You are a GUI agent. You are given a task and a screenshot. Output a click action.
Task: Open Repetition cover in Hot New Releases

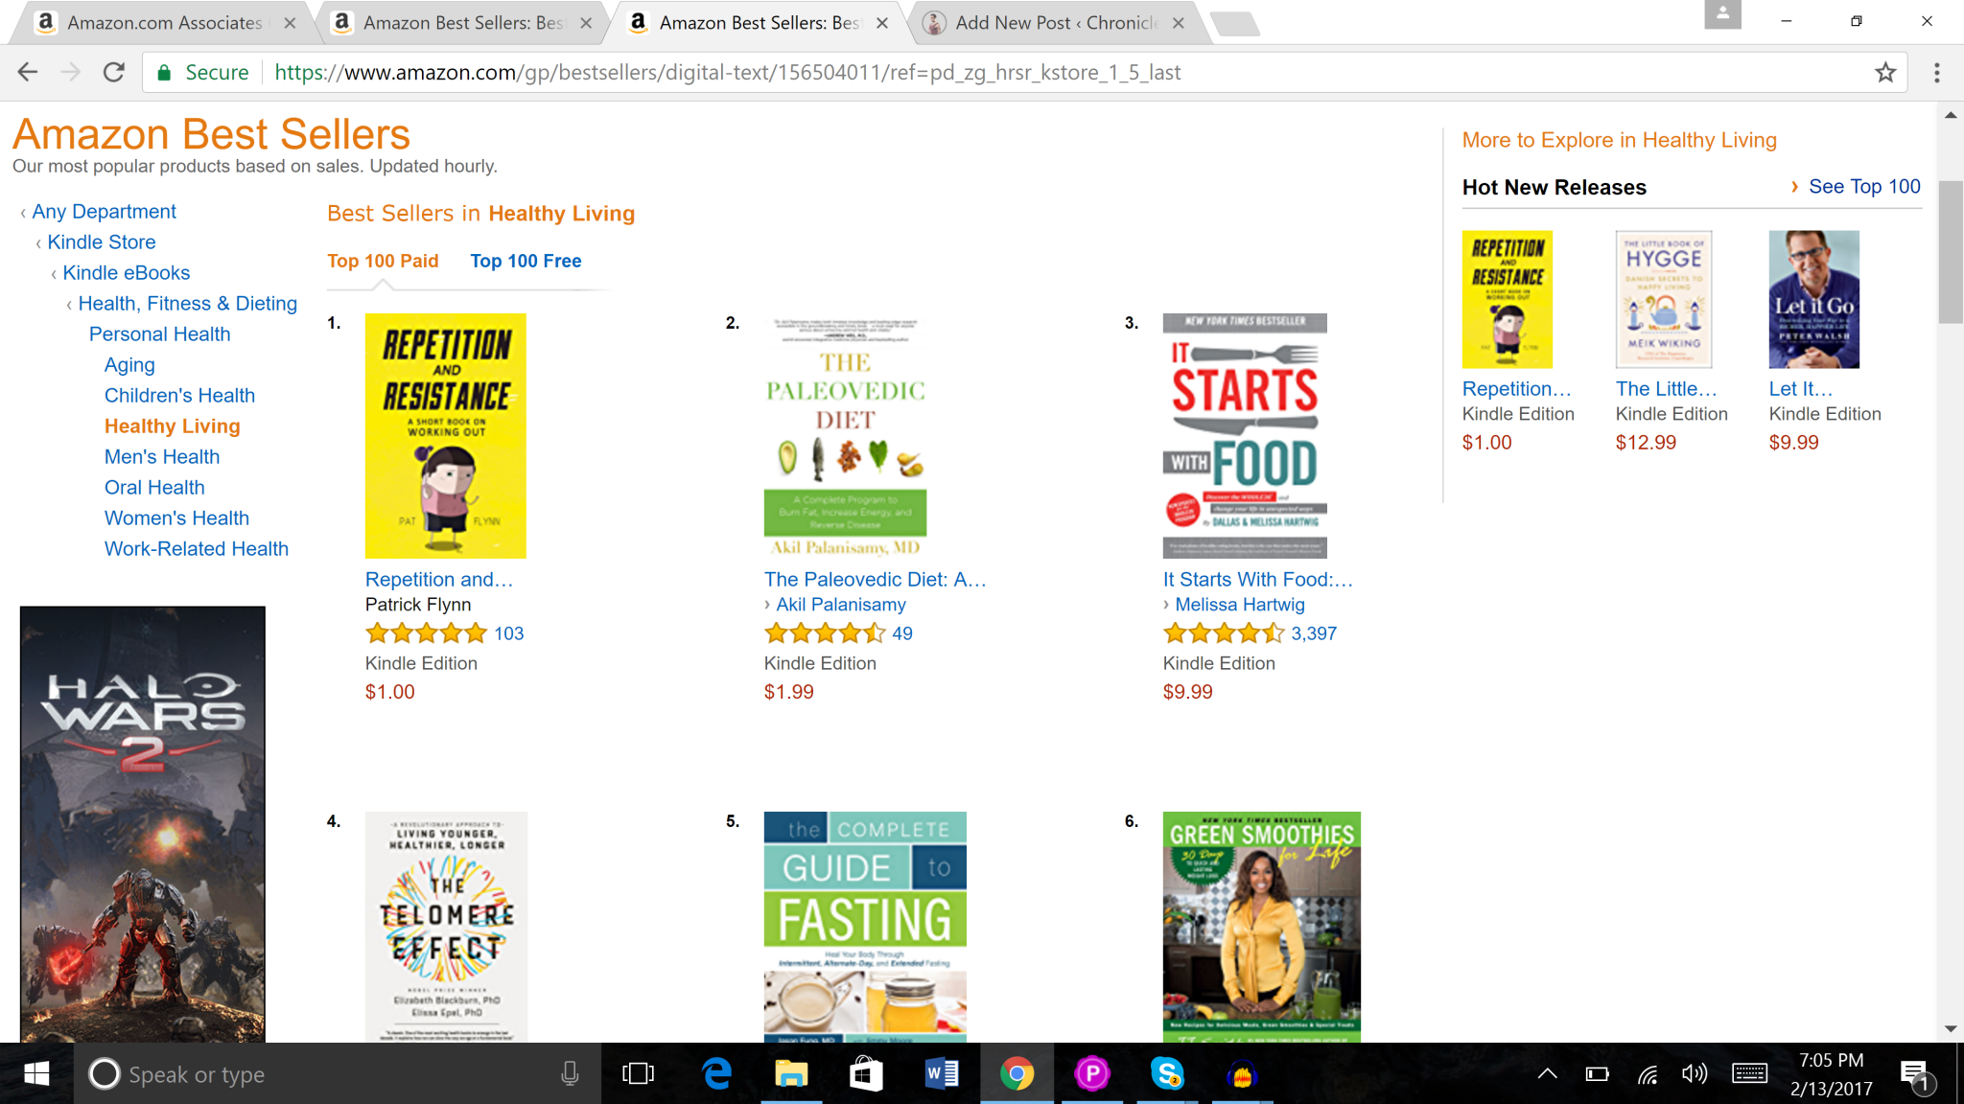pyautogui.click(x=1508, y=299)
